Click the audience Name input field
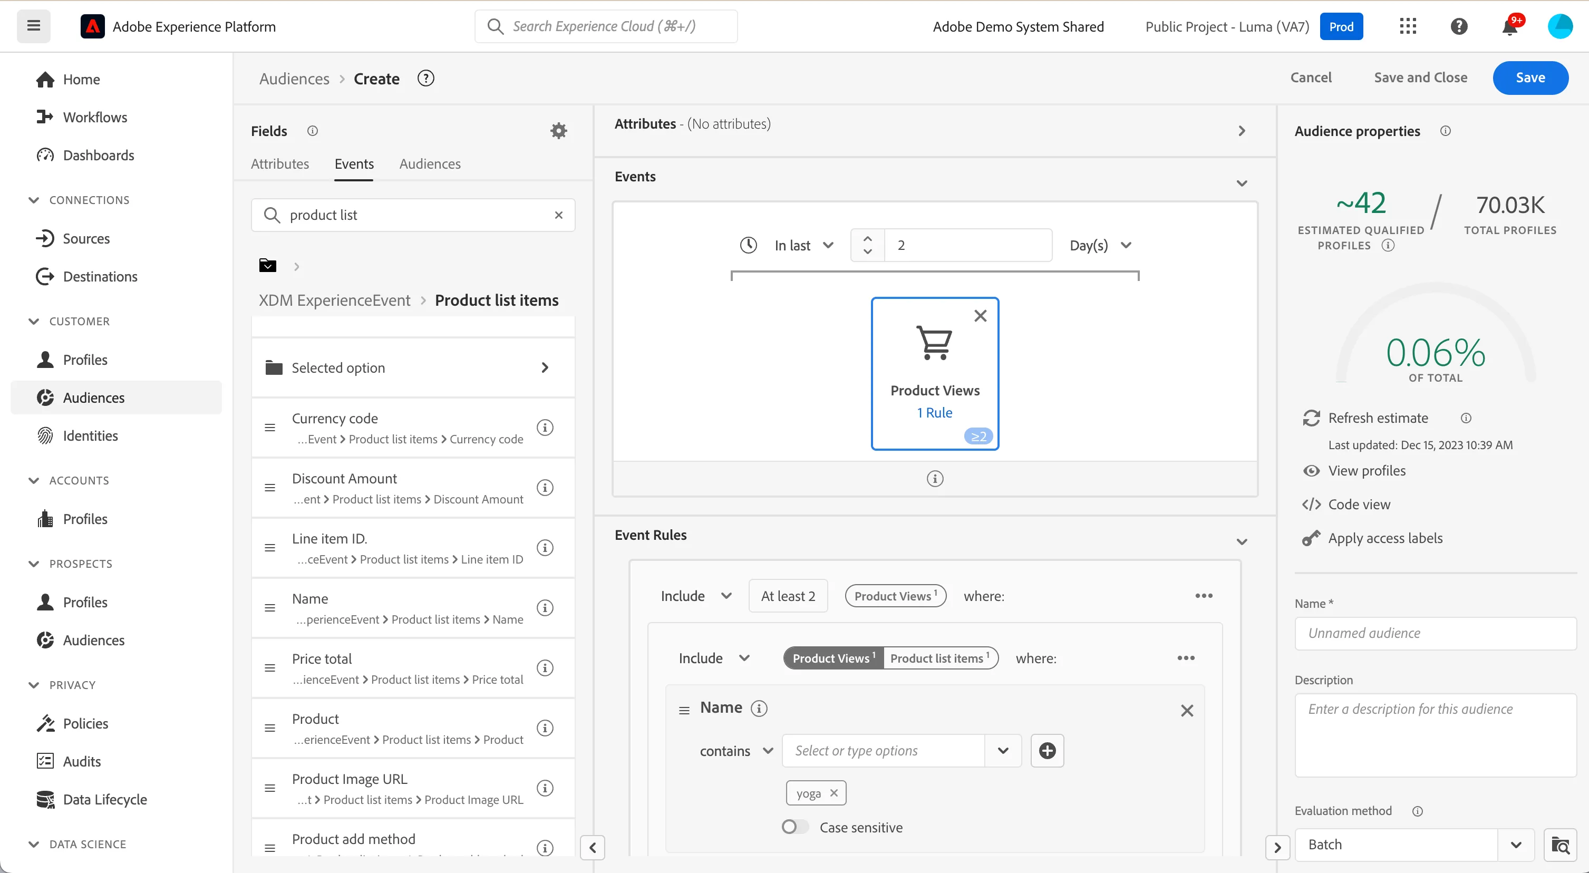 pos(1436,633)
